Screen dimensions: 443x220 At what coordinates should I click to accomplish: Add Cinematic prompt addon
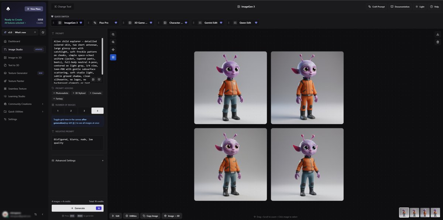tap(96, 93)
